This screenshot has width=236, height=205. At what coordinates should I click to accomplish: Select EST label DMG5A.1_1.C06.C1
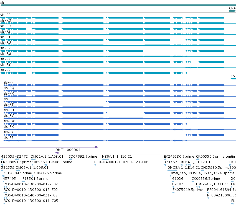[x=32, y=167]
